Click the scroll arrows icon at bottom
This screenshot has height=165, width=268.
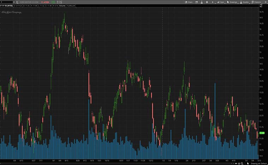point(237,163)
